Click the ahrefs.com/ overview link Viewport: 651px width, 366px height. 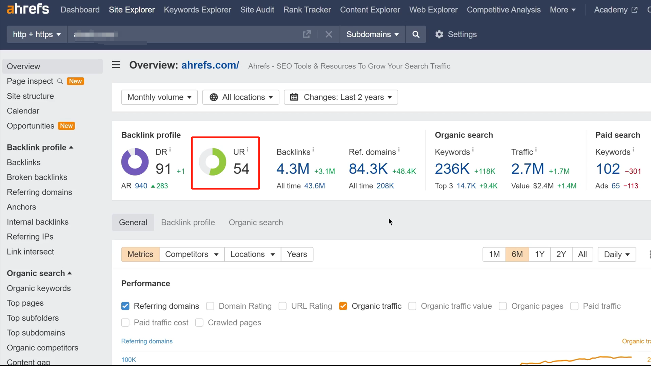(x=210, y=65)
